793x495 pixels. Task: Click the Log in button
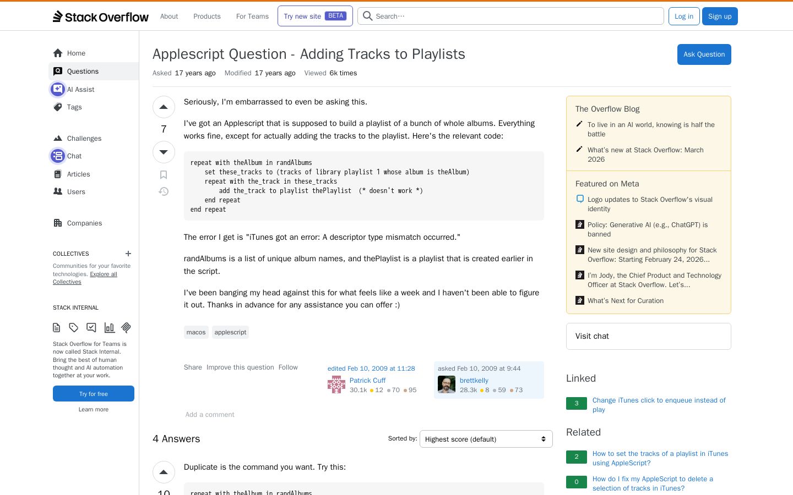pyautogui.click(x=684, y=16)
